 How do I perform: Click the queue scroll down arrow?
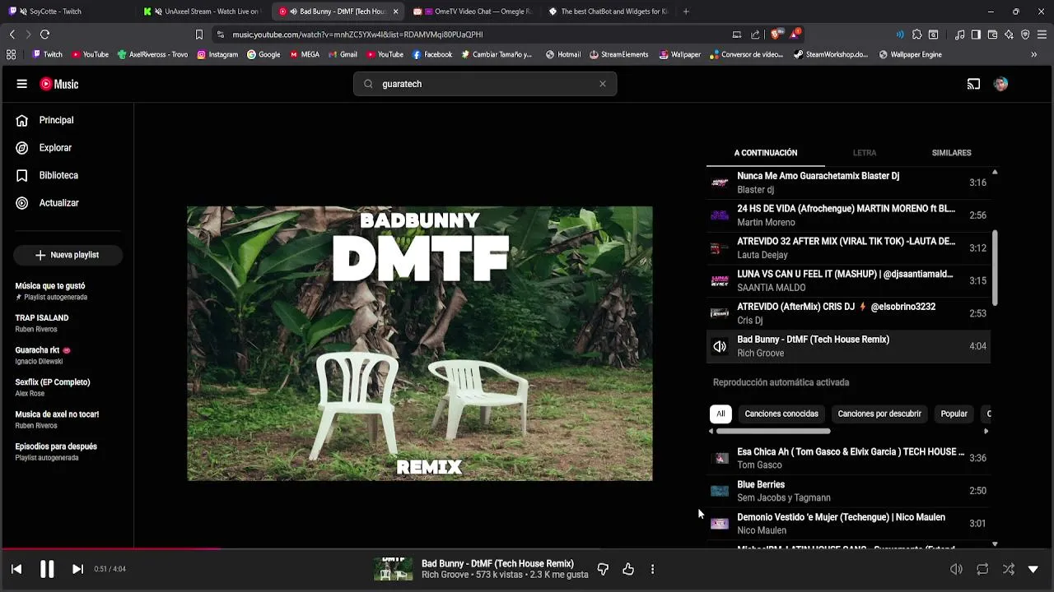[995, 544]
